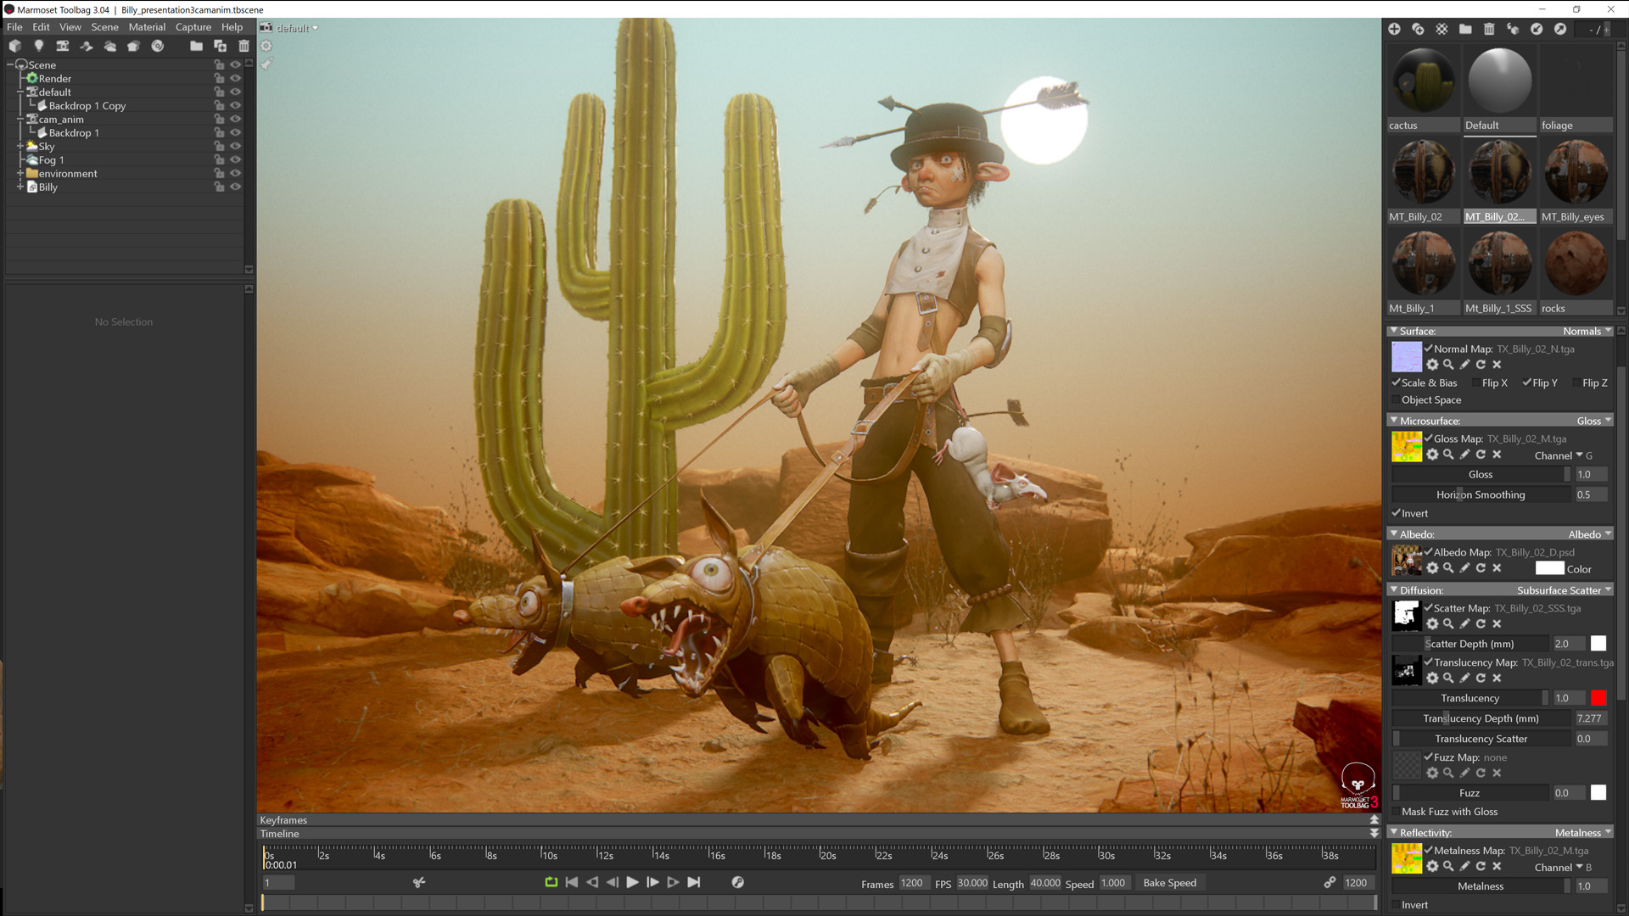The width and height of the screenshot is (1629, 916).
Task: Add a new light with bulb icon
Action: [x=38, y=46]
